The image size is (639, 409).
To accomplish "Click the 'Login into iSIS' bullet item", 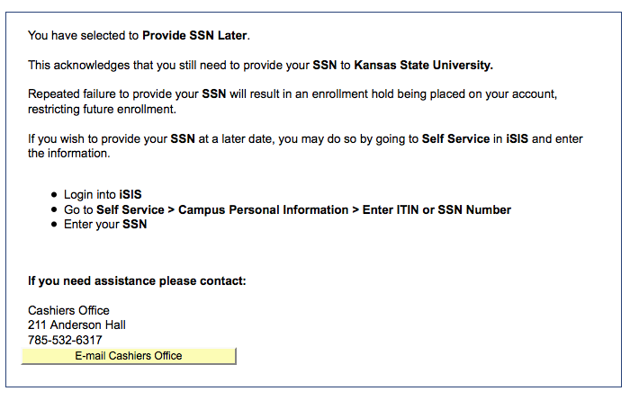I will point(103,194).
